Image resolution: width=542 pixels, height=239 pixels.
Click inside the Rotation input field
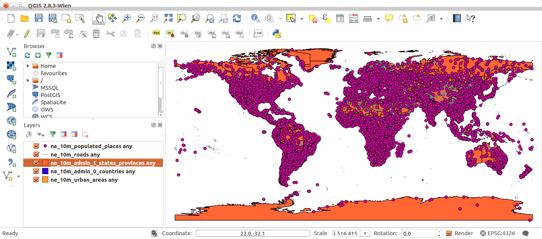418,233
